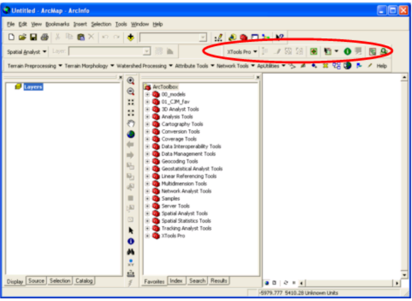Switch to the Search tab in ArcToolbox
The height and width of the screenshot is (301, 412).
197,280
